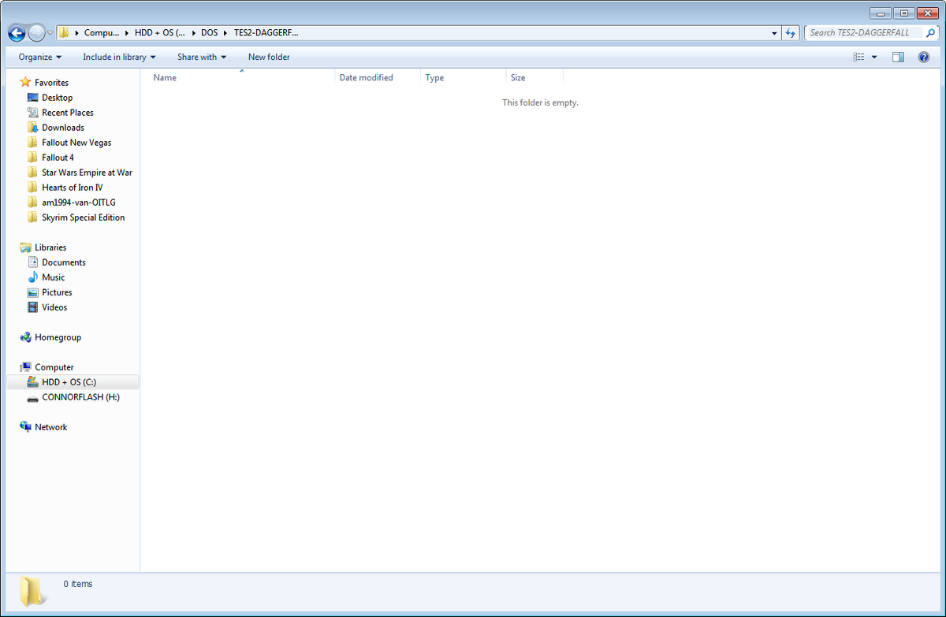This screenshot has height=617, width=946.
Task: Refresh the current folder view
Action: tap(790, 32)
